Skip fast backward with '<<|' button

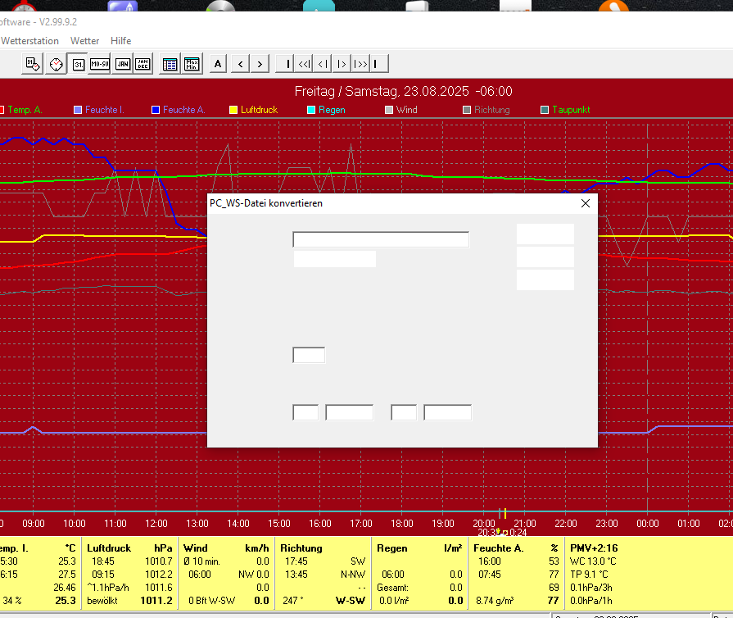304,64
